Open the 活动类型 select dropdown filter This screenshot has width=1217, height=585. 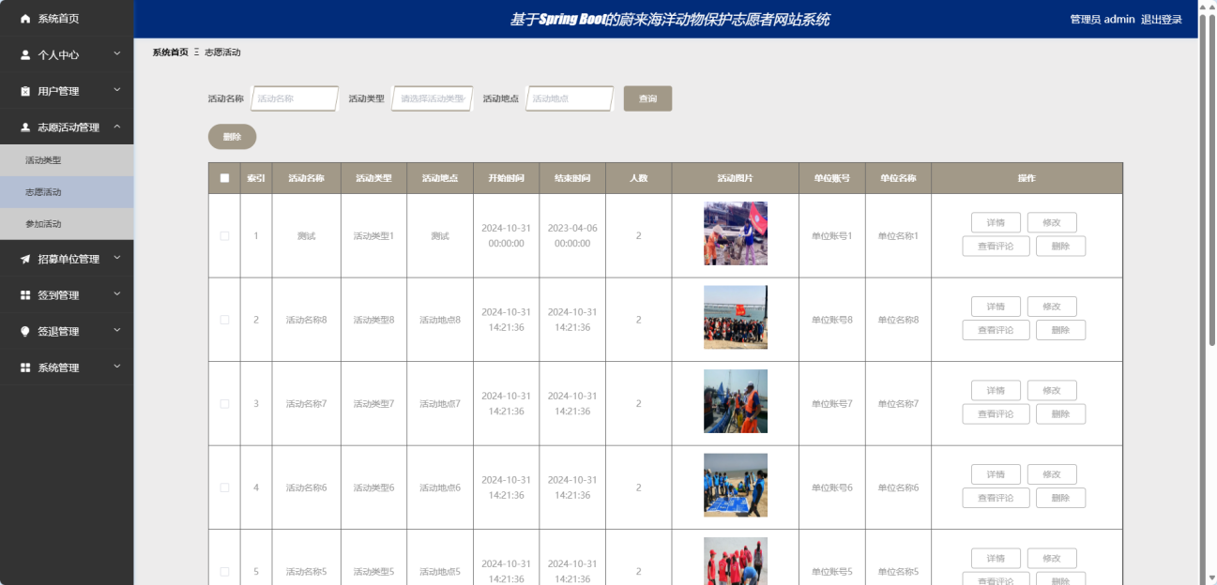[x=433, y=98]
